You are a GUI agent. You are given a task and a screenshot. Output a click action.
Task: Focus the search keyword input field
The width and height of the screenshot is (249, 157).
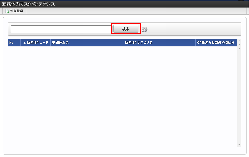point(62,29)
